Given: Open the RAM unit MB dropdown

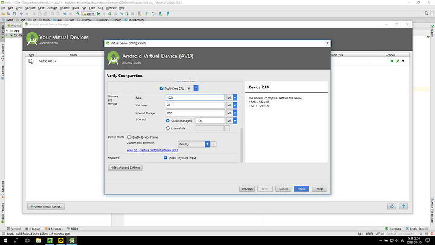Looking at the screenshot, I should pyautogui.click(x=235, y=97).
